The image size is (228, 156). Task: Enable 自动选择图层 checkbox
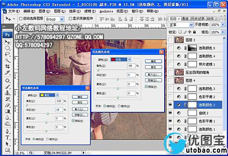21,19
